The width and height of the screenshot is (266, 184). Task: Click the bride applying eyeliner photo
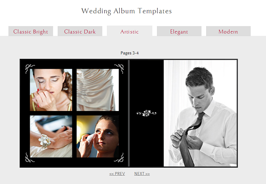click(51, 90)
